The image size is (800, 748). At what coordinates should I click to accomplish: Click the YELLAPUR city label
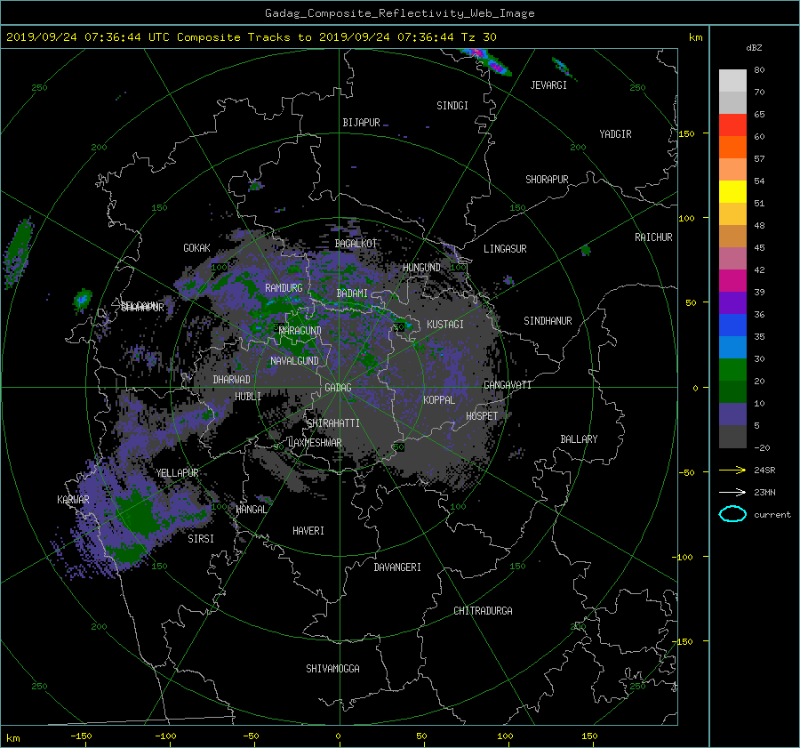pos(177,473)
